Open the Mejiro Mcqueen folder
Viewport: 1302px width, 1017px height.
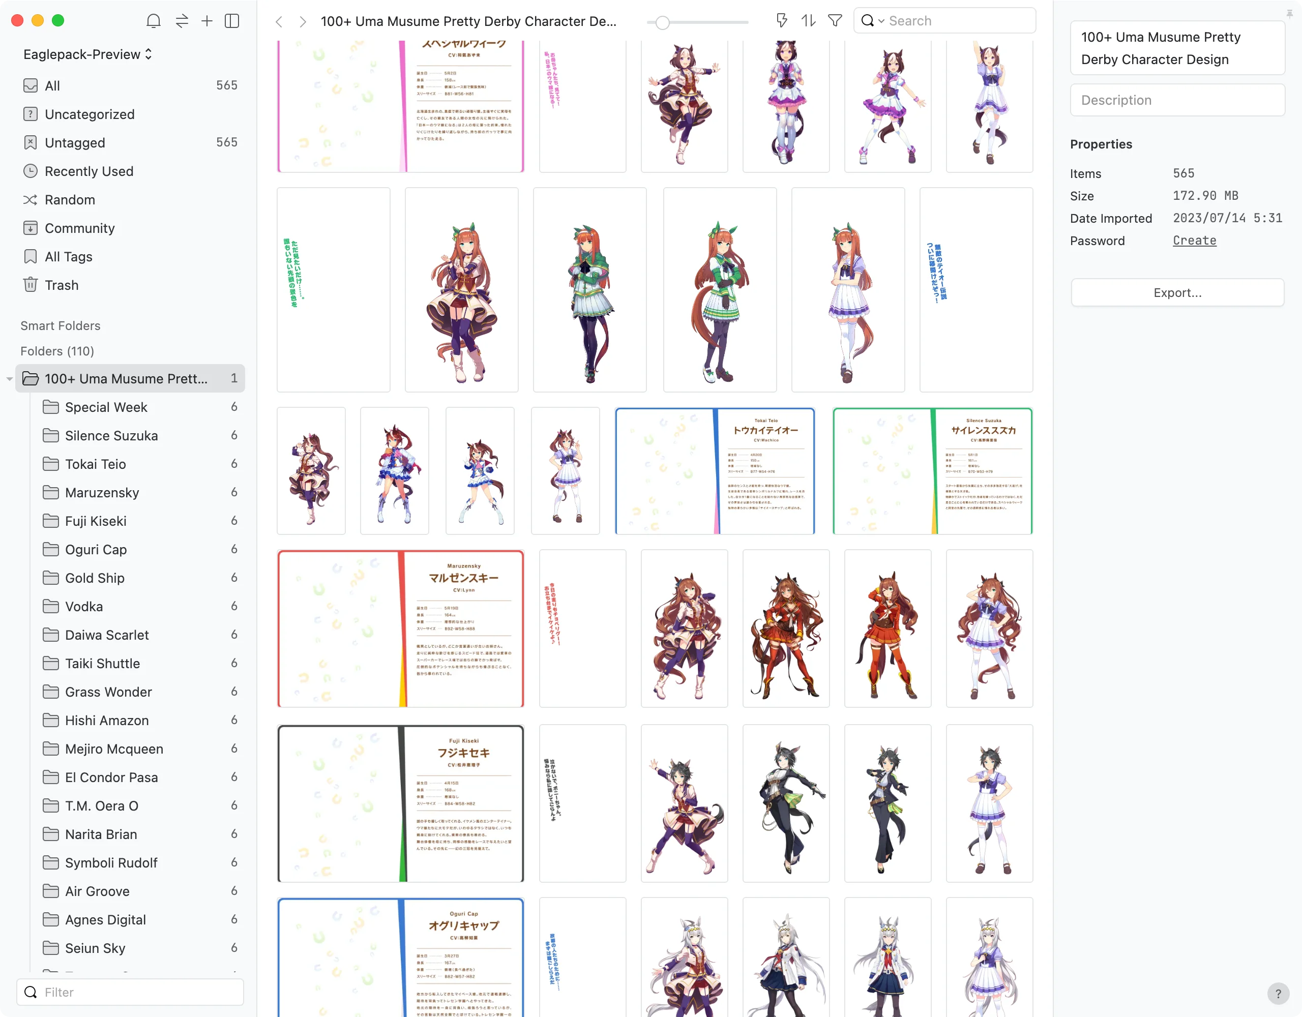point(140,749)
